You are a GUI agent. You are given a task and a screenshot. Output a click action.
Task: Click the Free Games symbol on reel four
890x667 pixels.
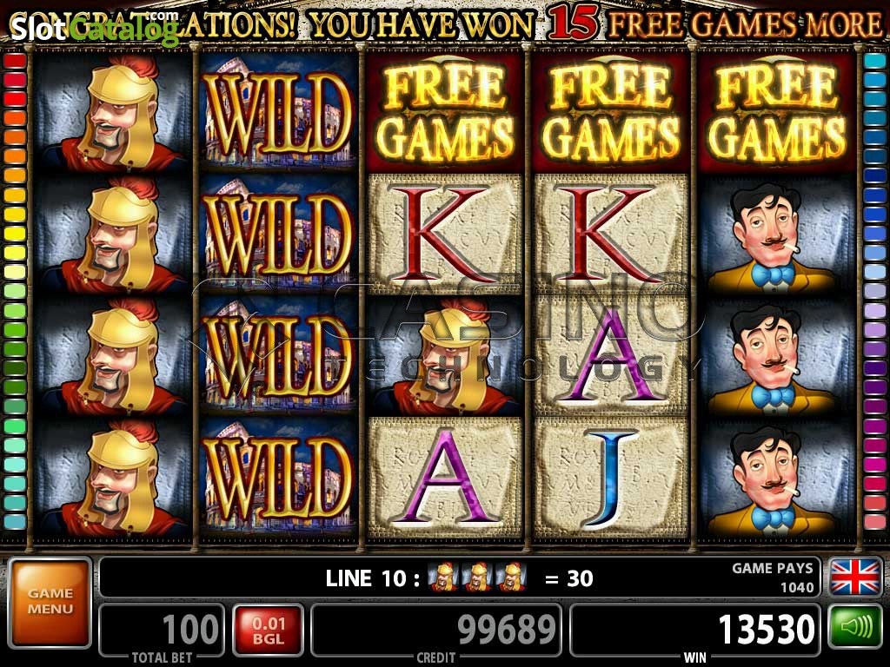[610, 112]
